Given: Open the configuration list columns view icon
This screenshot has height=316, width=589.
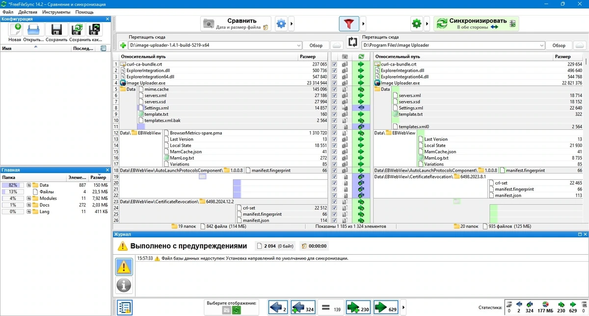Looking at the screenshot, I should pos(103,49).
